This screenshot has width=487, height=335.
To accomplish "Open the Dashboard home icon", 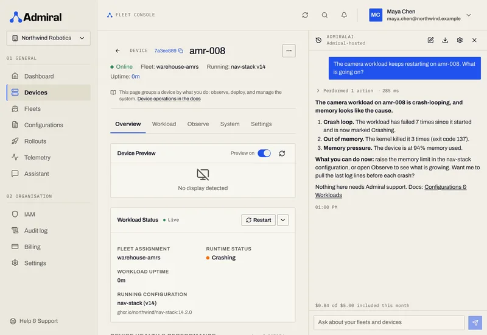I will (15, 76).
